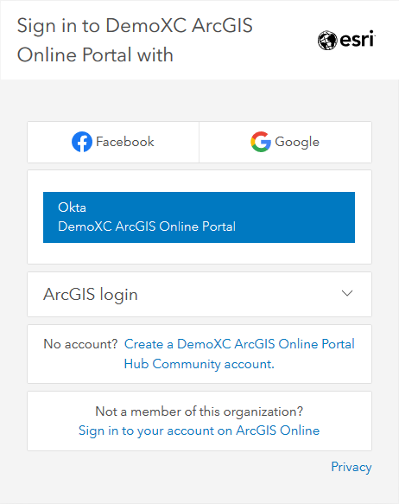Image resolution: width=399 pixels, height=504 pixels.
Task: Click the esri wordmark text
Action: click(x=358, y=40)
